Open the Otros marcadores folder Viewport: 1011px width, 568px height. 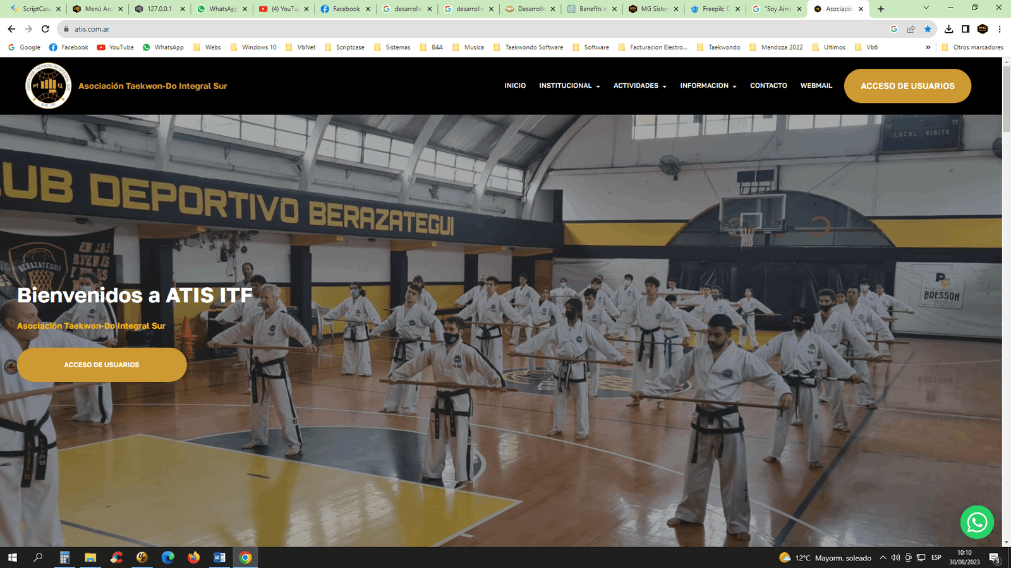tap(972, 47)
